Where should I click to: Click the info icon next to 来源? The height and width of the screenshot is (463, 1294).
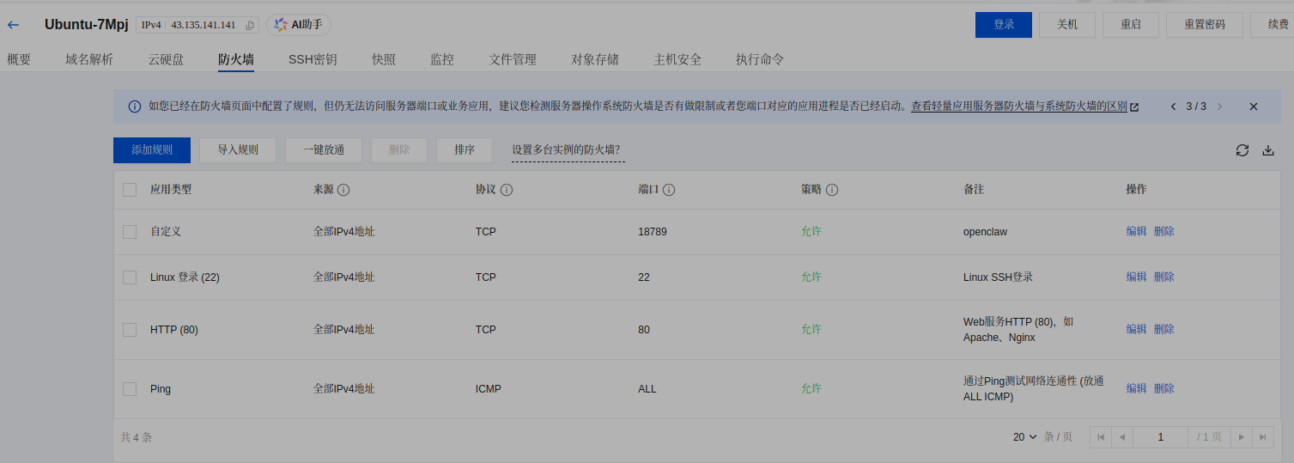click(343, 189)
